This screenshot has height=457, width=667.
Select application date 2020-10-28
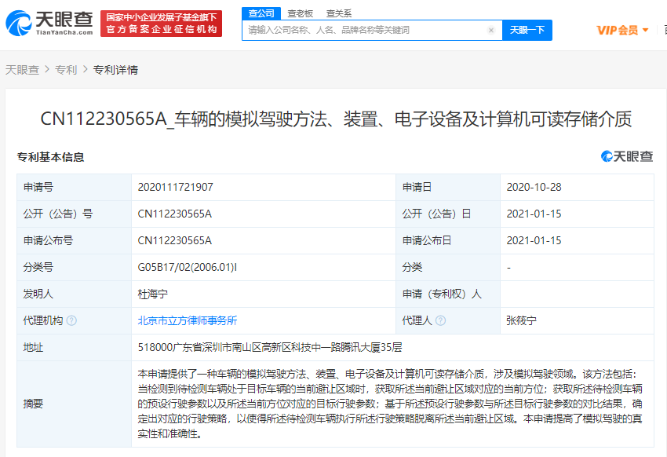coord(534,187)
